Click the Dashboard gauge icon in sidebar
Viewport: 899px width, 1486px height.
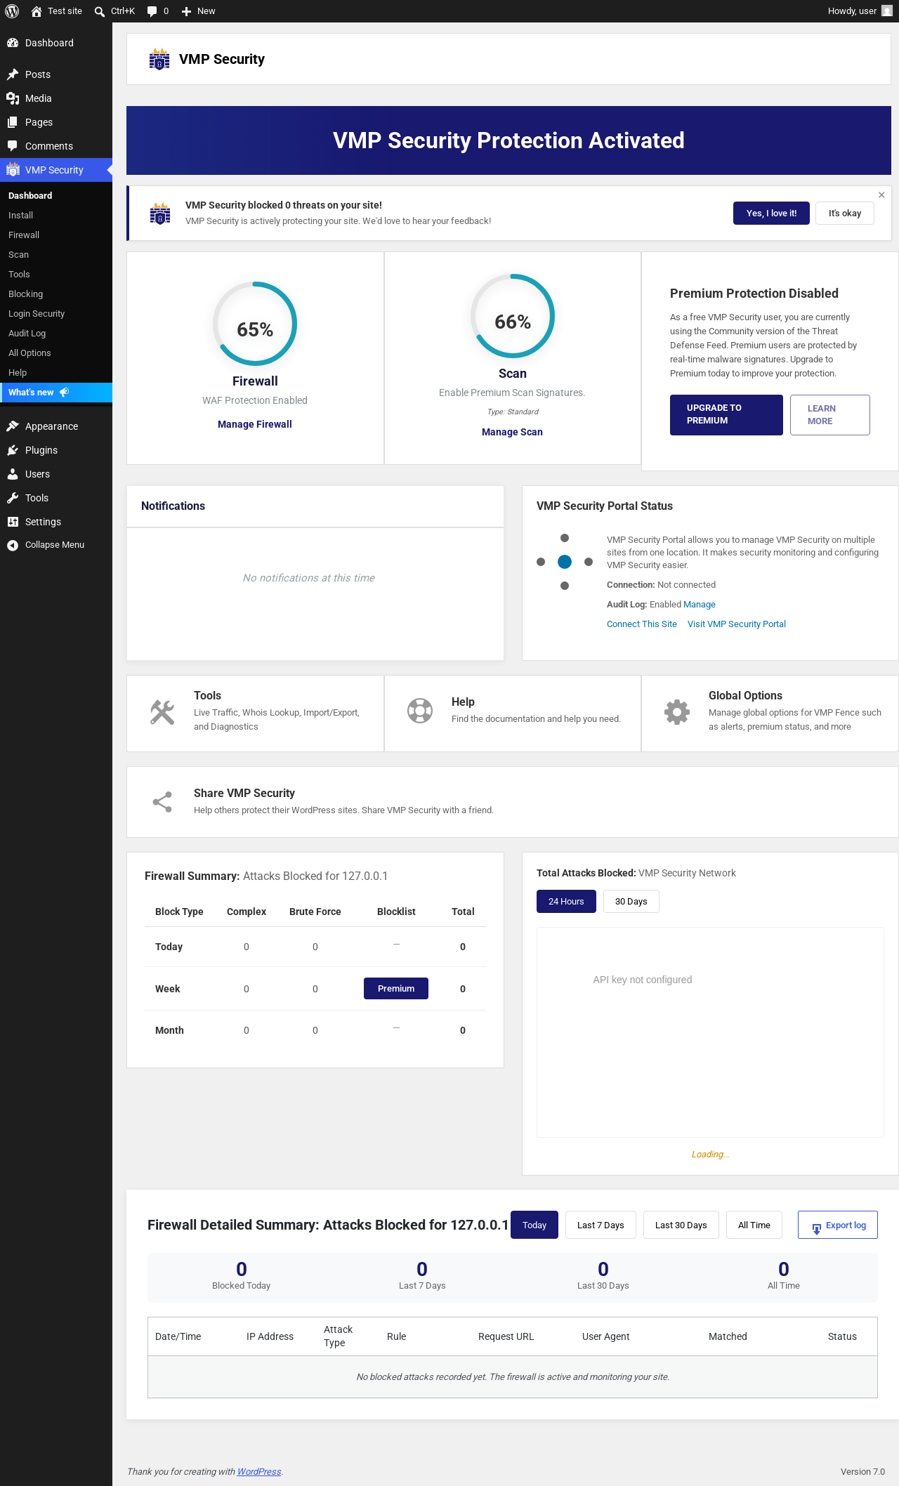tap(13, 43)
